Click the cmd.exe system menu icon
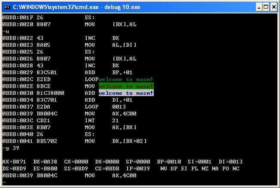 pyautogui.click(x=7, y=7)
